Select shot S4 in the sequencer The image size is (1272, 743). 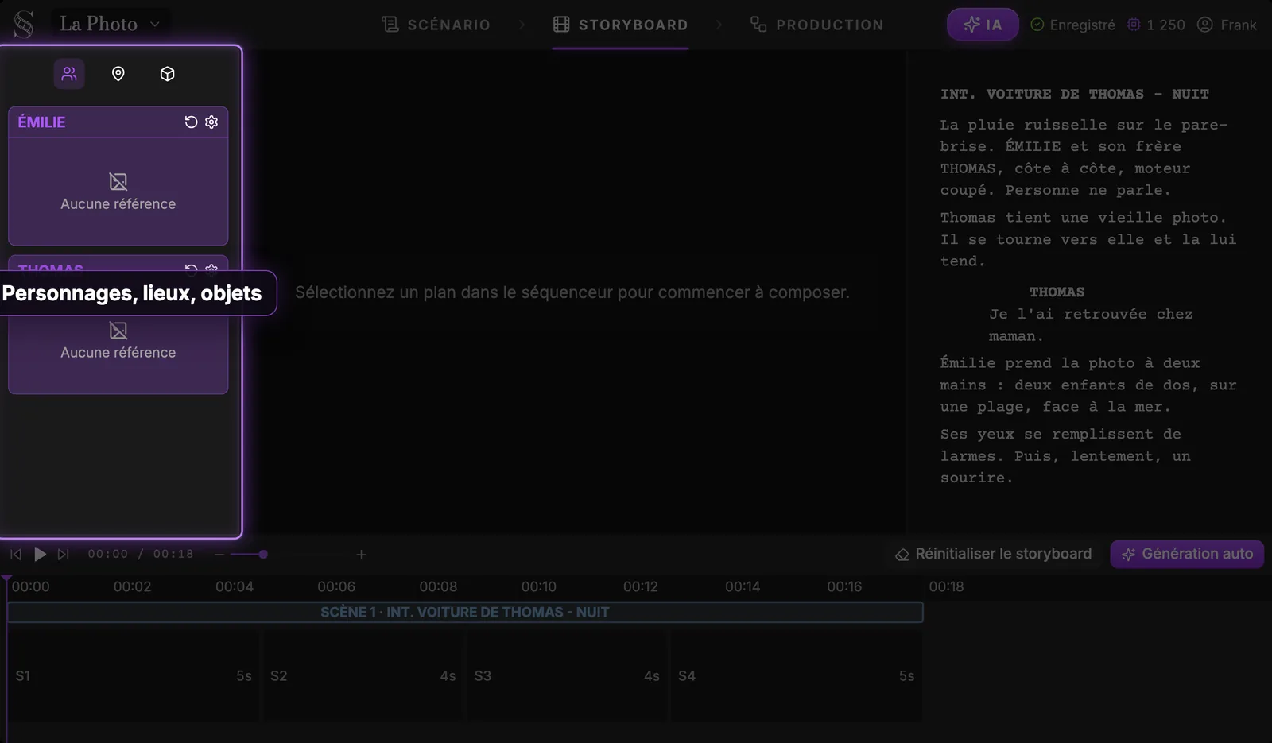(x=797, y=675)
